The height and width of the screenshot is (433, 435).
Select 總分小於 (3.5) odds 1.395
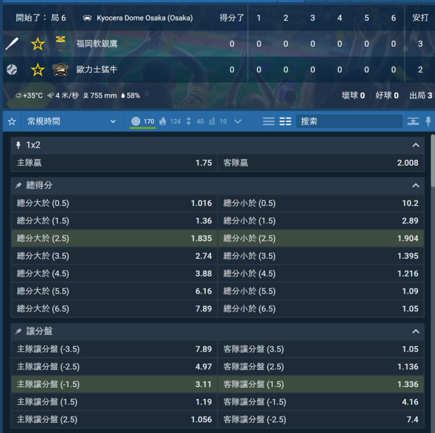point(321,256)
